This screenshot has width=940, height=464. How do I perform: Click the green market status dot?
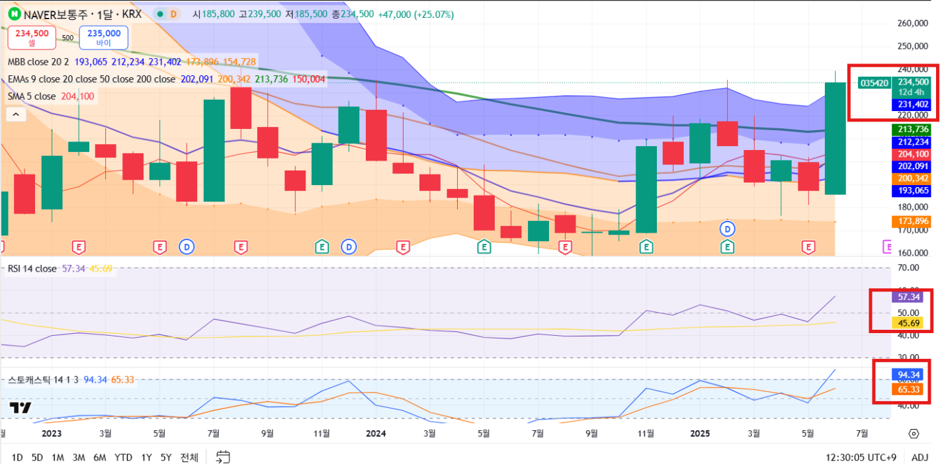click(159, 14)
